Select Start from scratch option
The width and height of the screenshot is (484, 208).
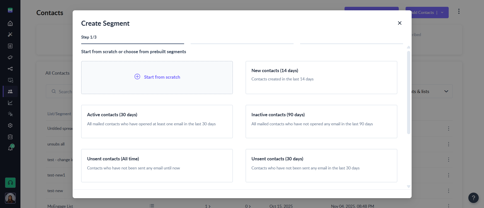(x=157, y=77)
